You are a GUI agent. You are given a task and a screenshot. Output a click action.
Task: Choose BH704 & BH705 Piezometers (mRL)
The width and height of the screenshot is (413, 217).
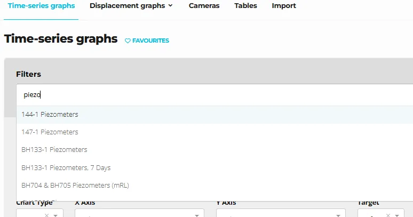(75, 186)
